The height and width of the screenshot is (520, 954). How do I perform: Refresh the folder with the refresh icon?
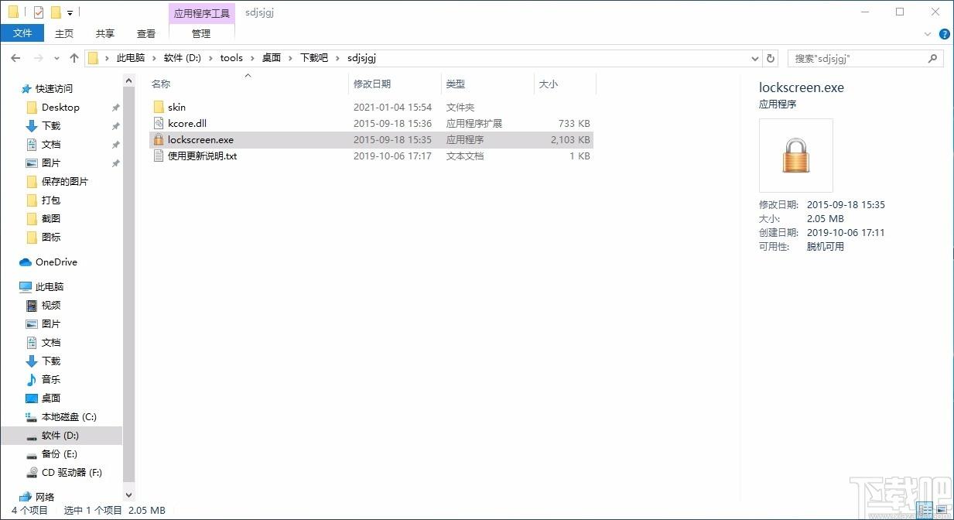tap(771, 58)
